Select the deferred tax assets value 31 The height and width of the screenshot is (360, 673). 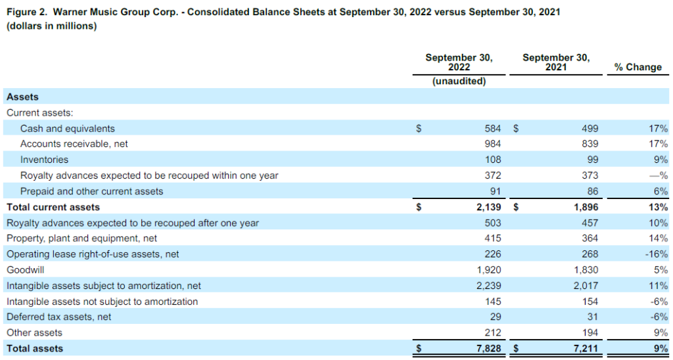592,317
